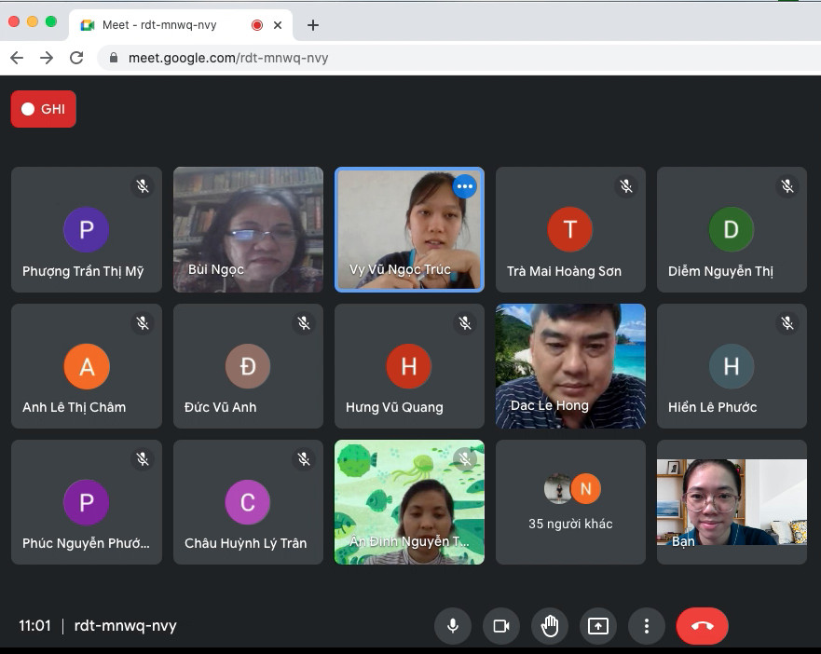821x654 pixels.
Task: Click the red recording dot in the tab
Action: [x=257, y=25]
